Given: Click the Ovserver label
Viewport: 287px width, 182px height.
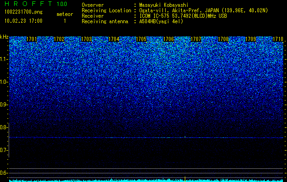Looking at the screenshot, I should coord(93,5).
